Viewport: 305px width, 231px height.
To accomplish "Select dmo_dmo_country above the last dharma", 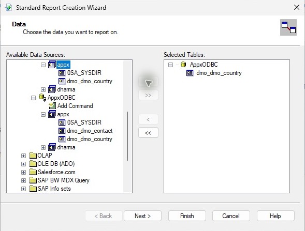I will [90, 139].
